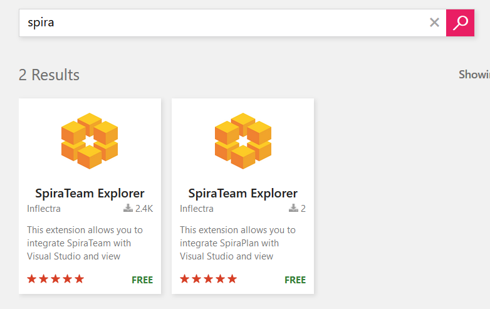The image size is (490, 309).
Task: Open the SpiraTeam Explorer title with 2.4K downloads
Action: pyautogui.click(x=90, y=193)
